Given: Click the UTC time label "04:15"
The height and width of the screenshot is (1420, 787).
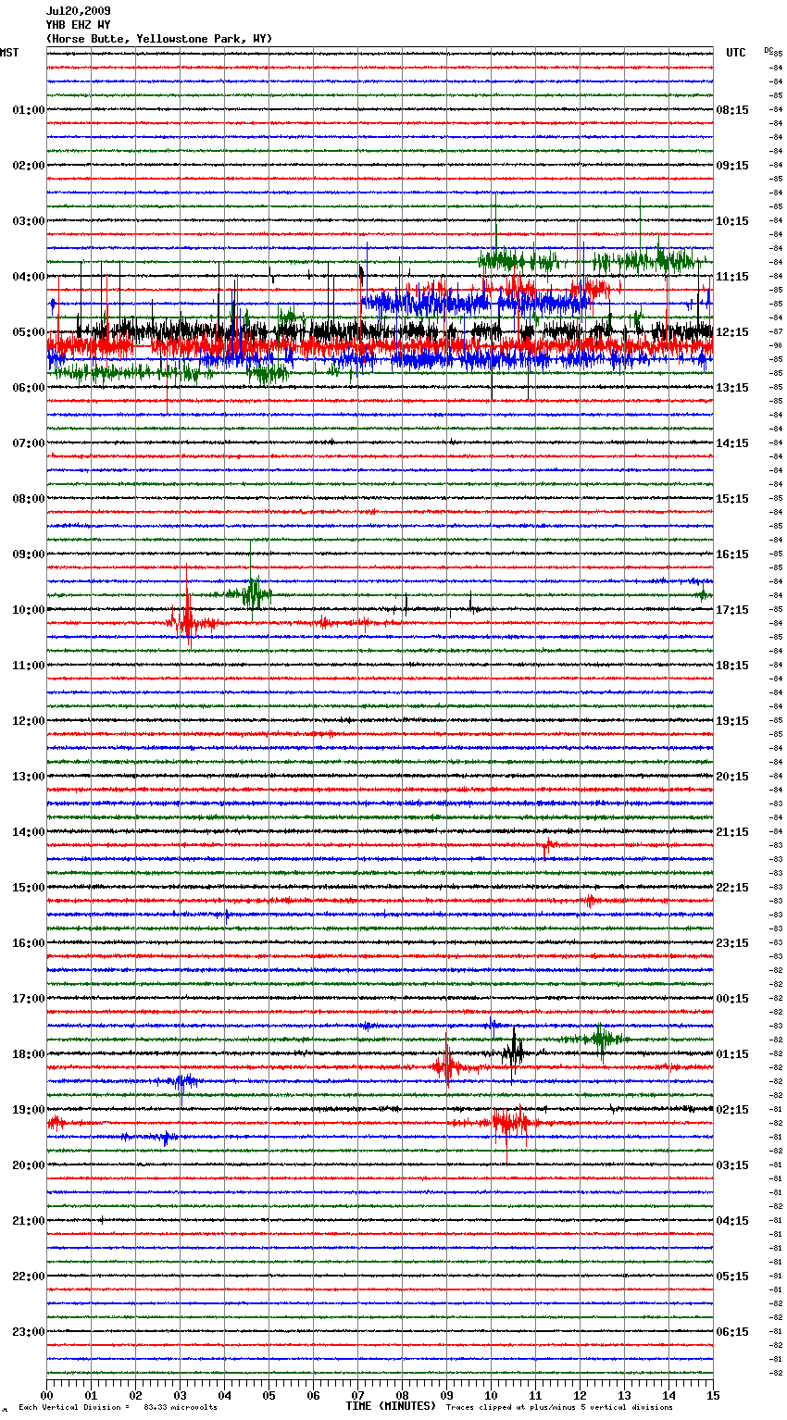Looking at the screenshot, I should tap(732, 1221).
